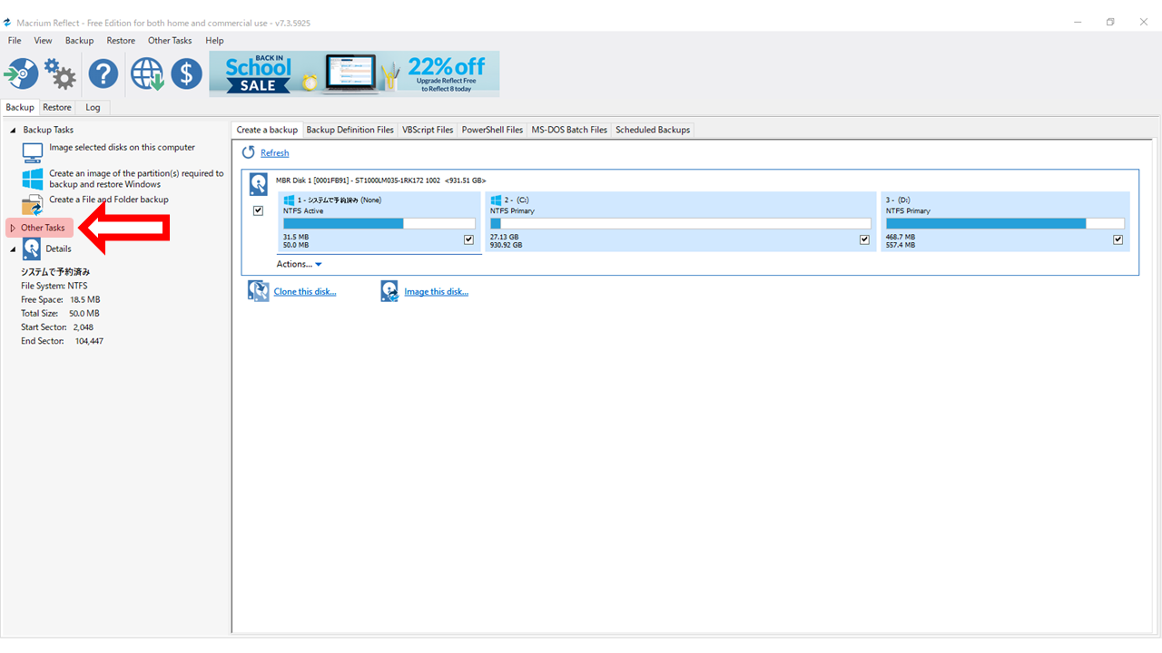
Task: Click the globe update download icon
Action: (146, 73)
